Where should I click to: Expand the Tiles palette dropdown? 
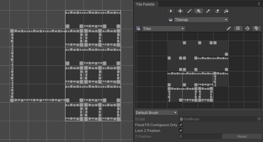click(x=163, y=29)
